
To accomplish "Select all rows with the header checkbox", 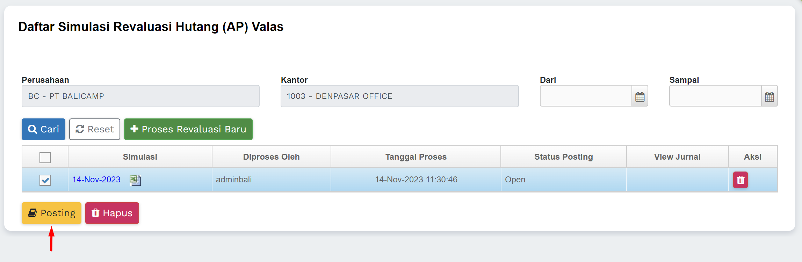I will pos(45,158).
